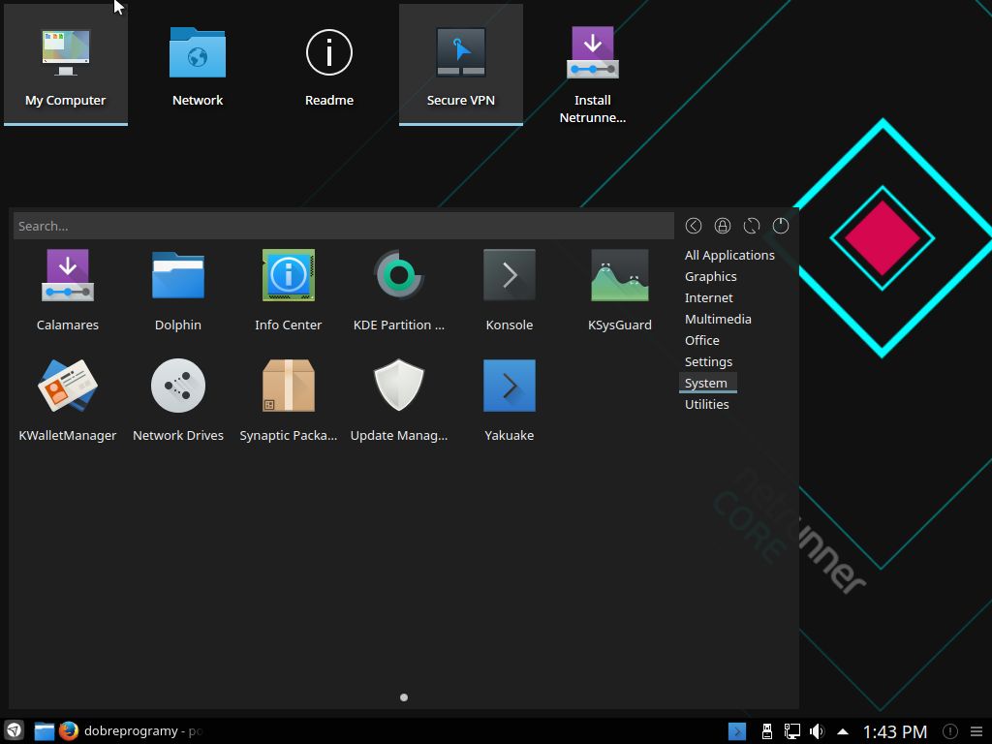
Task: Switch to dobreprogramy Firefox task
Action: [132, 730]
